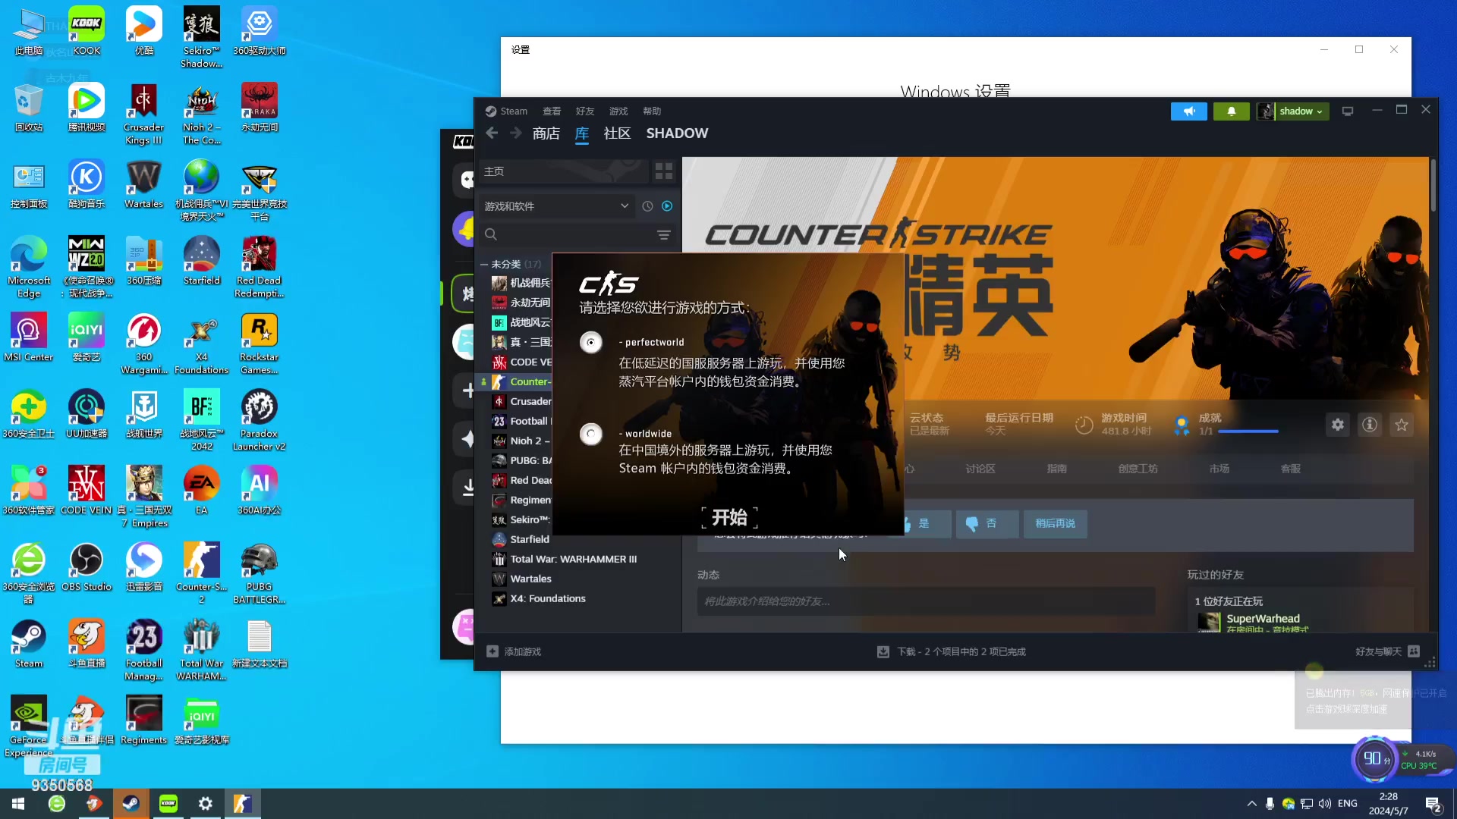1457x819 pixels.
Task: Click the library search field
Action: pos(565,235)
